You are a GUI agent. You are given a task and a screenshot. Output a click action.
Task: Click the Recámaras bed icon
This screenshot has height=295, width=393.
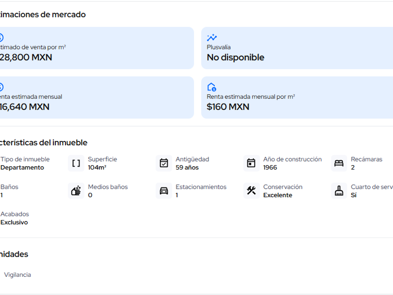pos(339,163)
